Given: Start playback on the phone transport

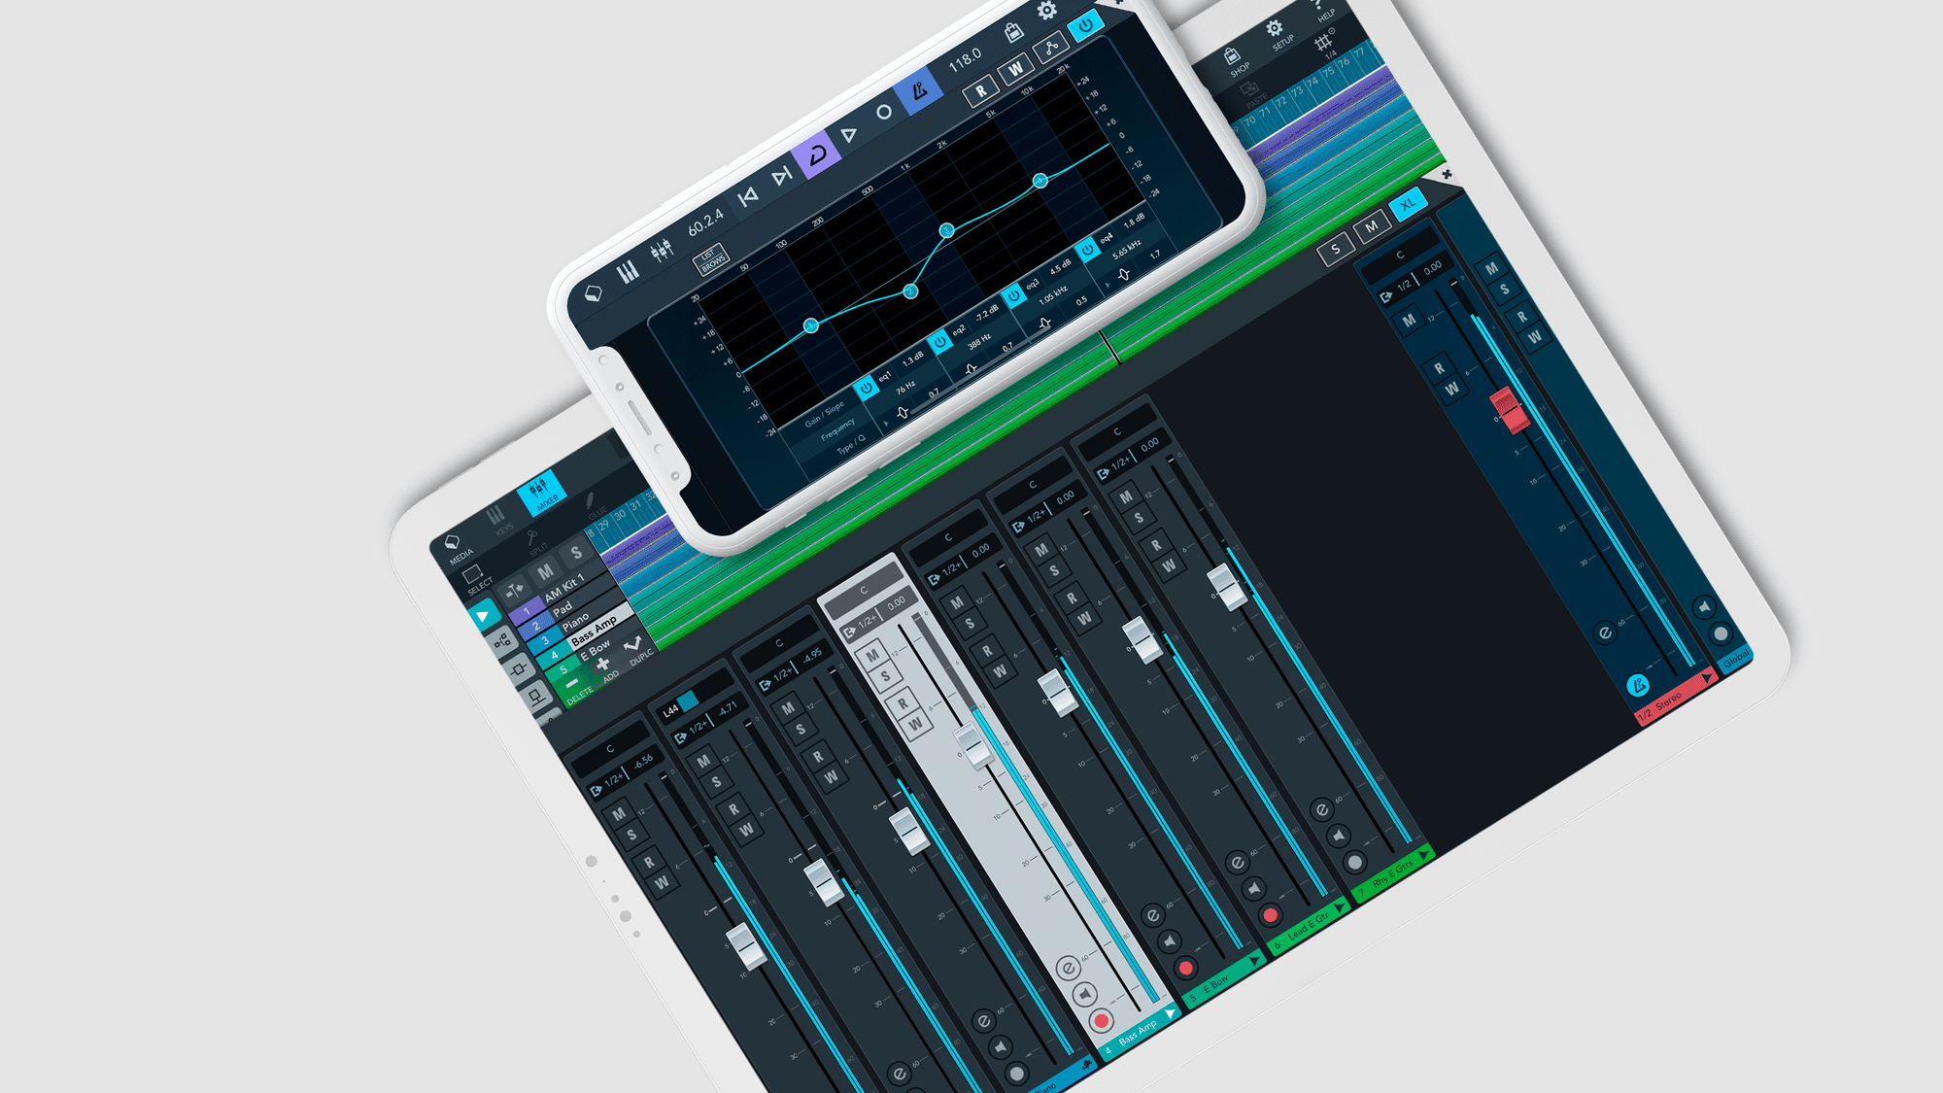Looking at the screenshot, I should (x=849, y=134).
